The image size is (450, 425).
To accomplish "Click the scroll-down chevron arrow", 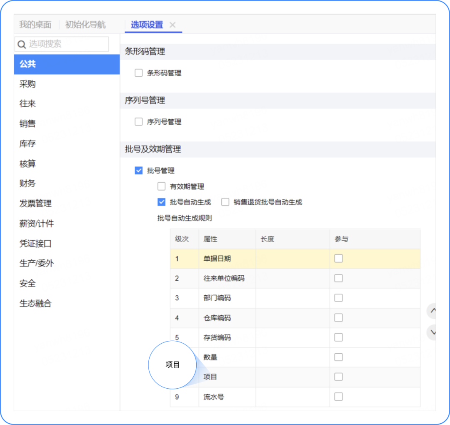I will pos(432,332).
